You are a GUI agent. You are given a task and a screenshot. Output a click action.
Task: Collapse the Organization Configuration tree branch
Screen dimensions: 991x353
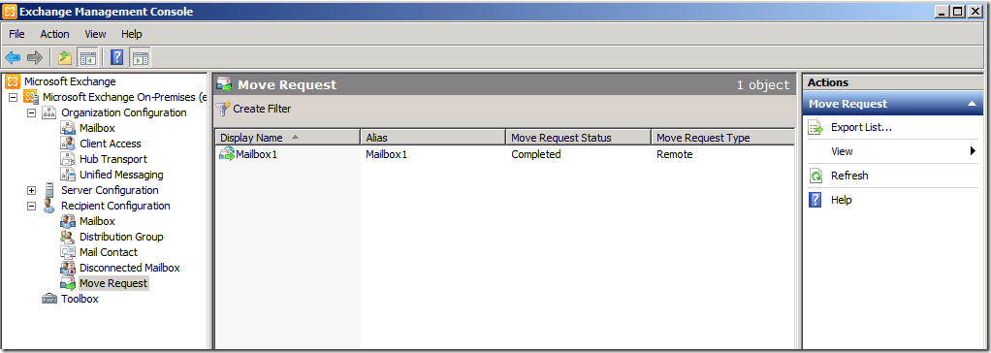click(31, 112)
